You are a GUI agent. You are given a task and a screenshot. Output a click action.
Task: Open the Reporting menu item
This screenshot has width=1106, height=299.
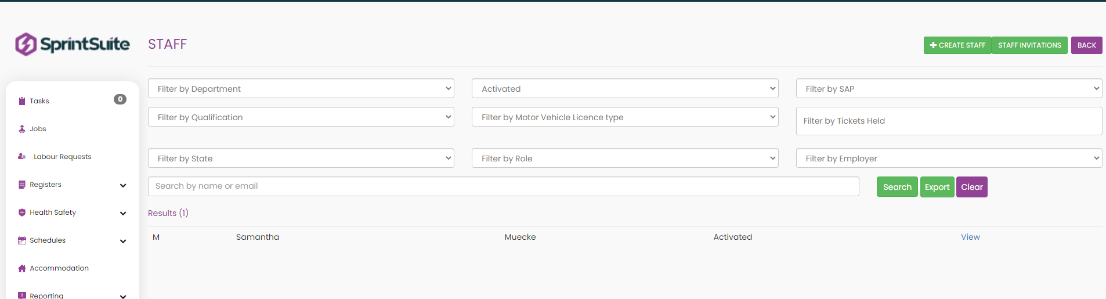click(x=46, y=295)
